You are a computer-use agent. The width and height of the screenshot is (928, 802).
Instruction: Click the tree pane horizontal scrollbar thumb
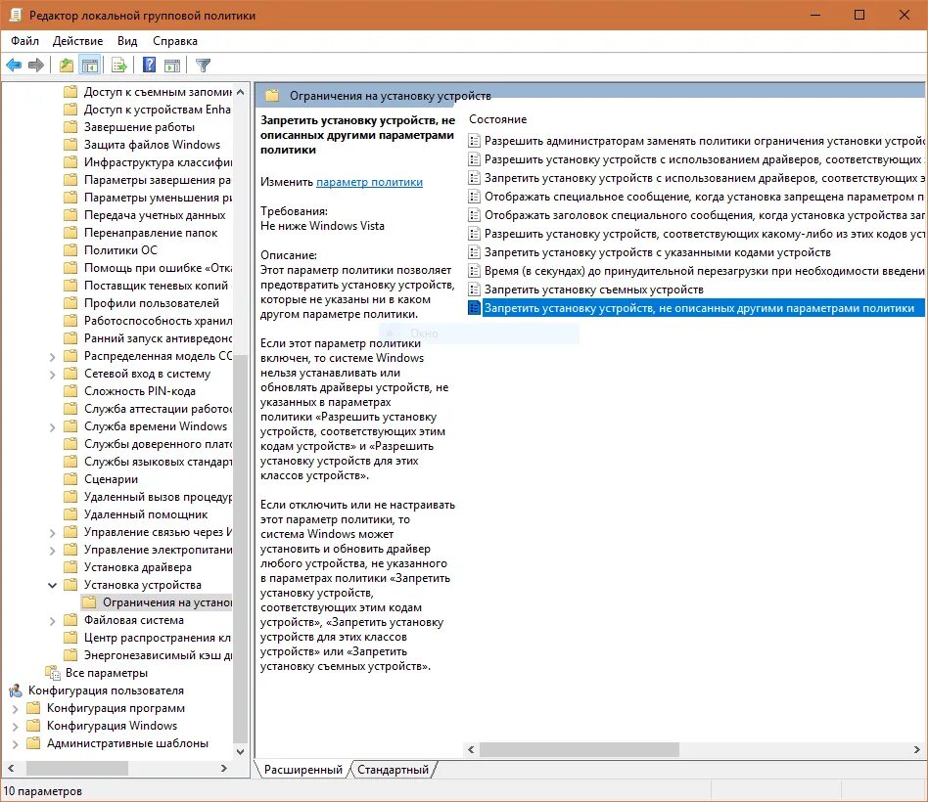coord(77,769)
